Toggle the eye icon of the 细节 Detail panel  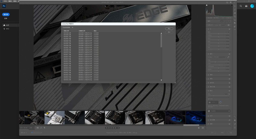(229, 91)
